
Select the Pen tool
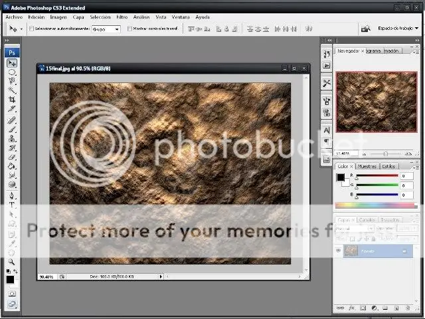[x=12, y=195]
